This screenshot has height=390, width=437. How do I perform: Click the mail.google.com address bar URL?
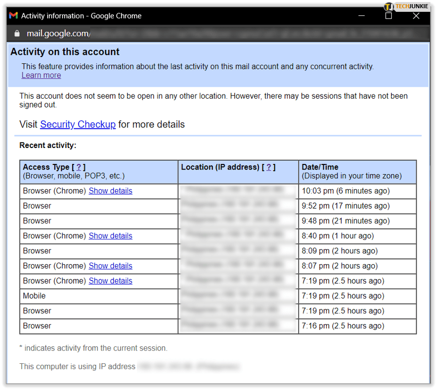click(58, 34)
